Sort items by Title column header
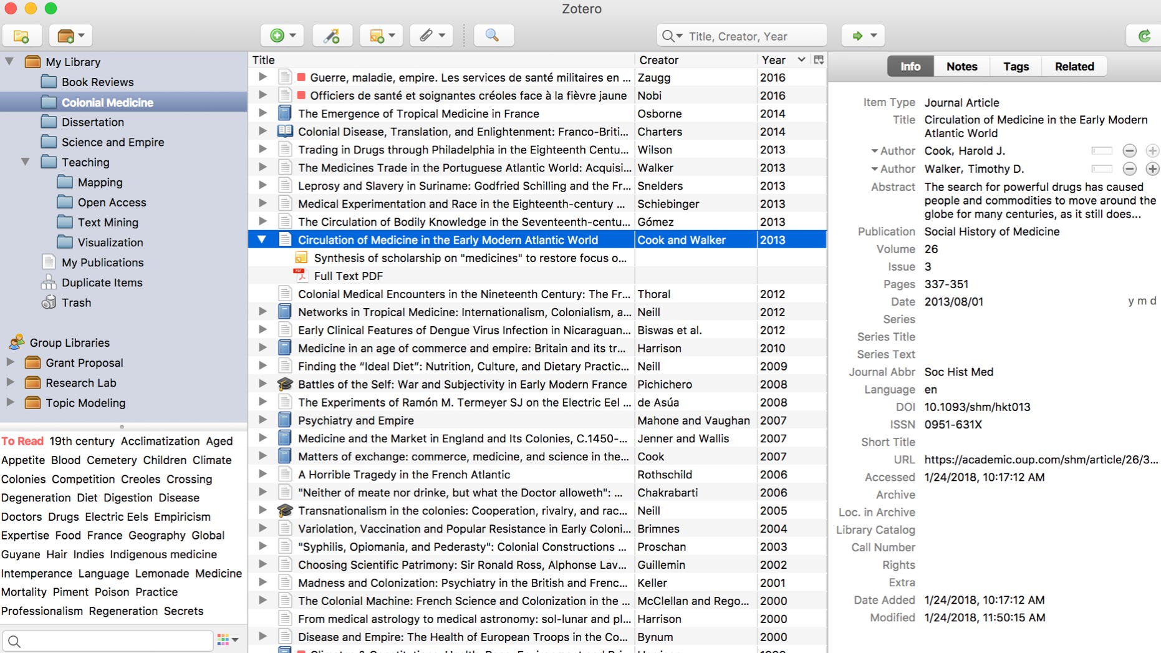 coord(441,60)
